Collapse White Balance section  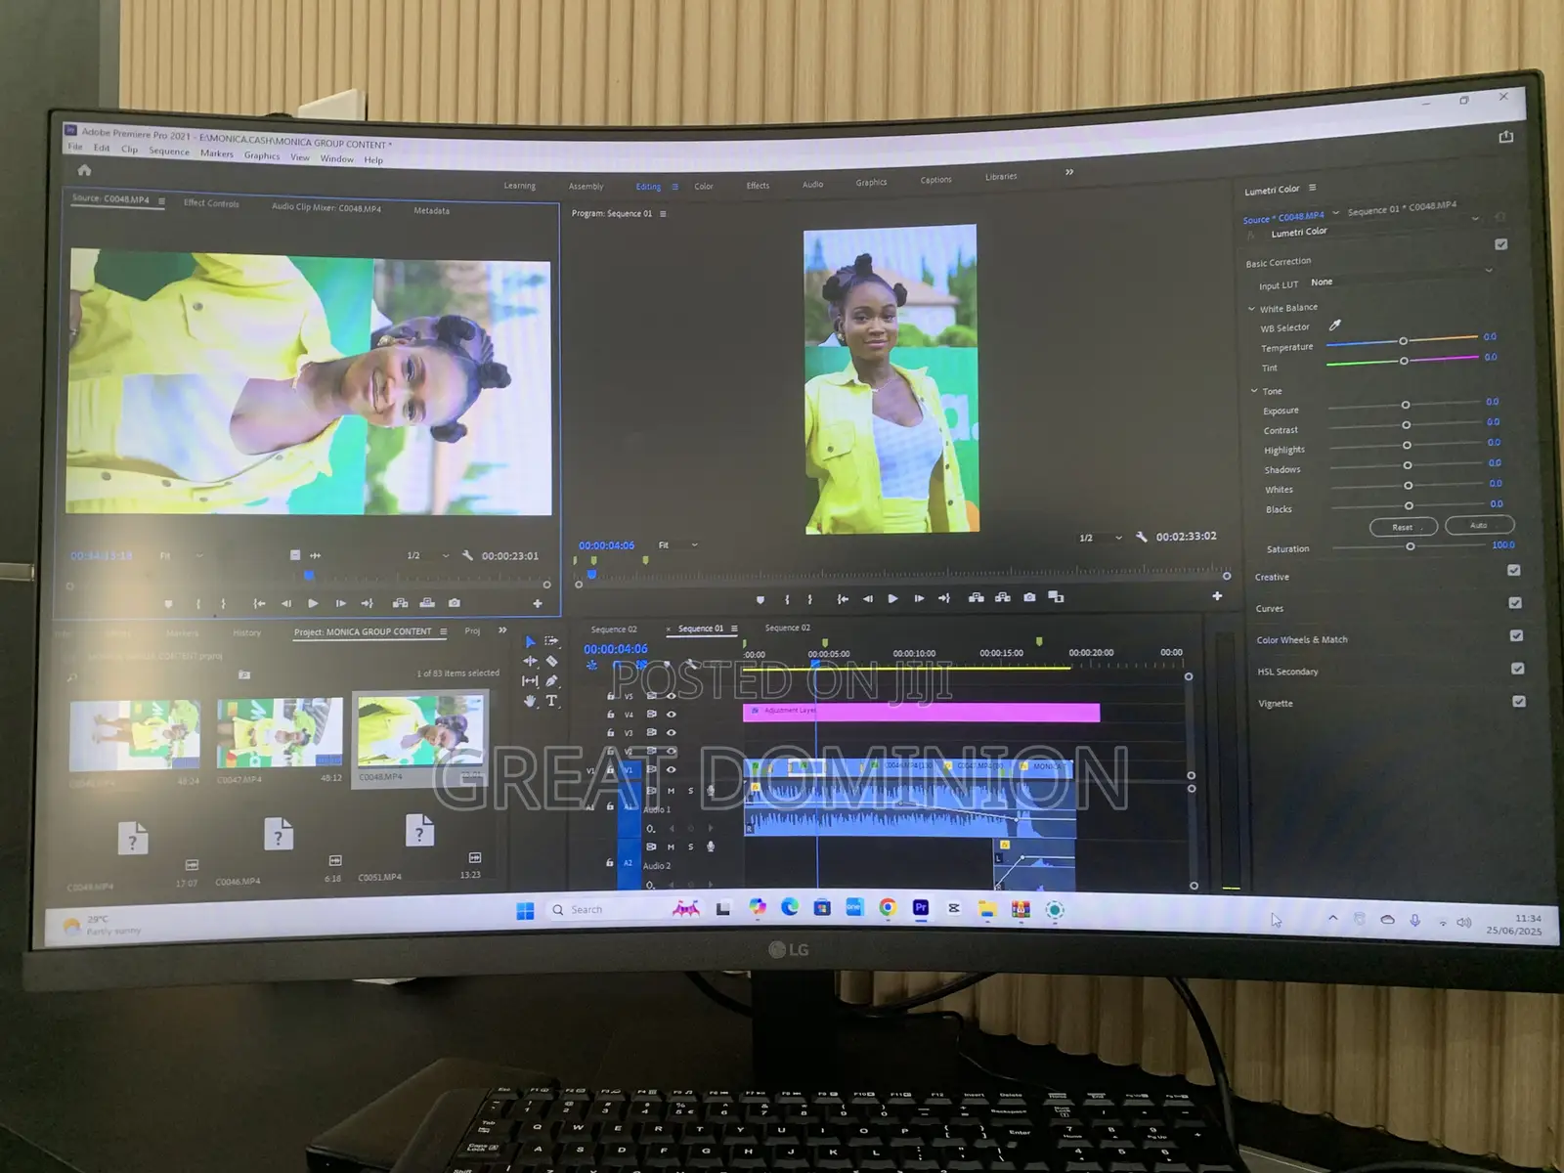(x=1252, y=309)
